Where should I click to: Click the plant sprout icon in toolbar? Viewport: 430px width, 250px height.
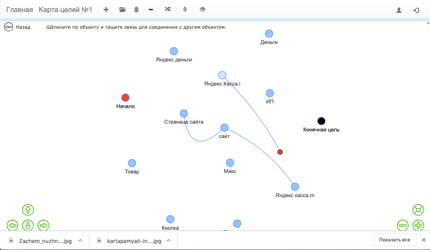pos(185,10)
